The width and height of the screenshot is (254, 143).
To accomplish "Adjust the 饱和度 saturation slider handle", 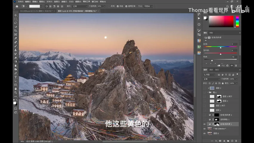I will tap(221, 54).
